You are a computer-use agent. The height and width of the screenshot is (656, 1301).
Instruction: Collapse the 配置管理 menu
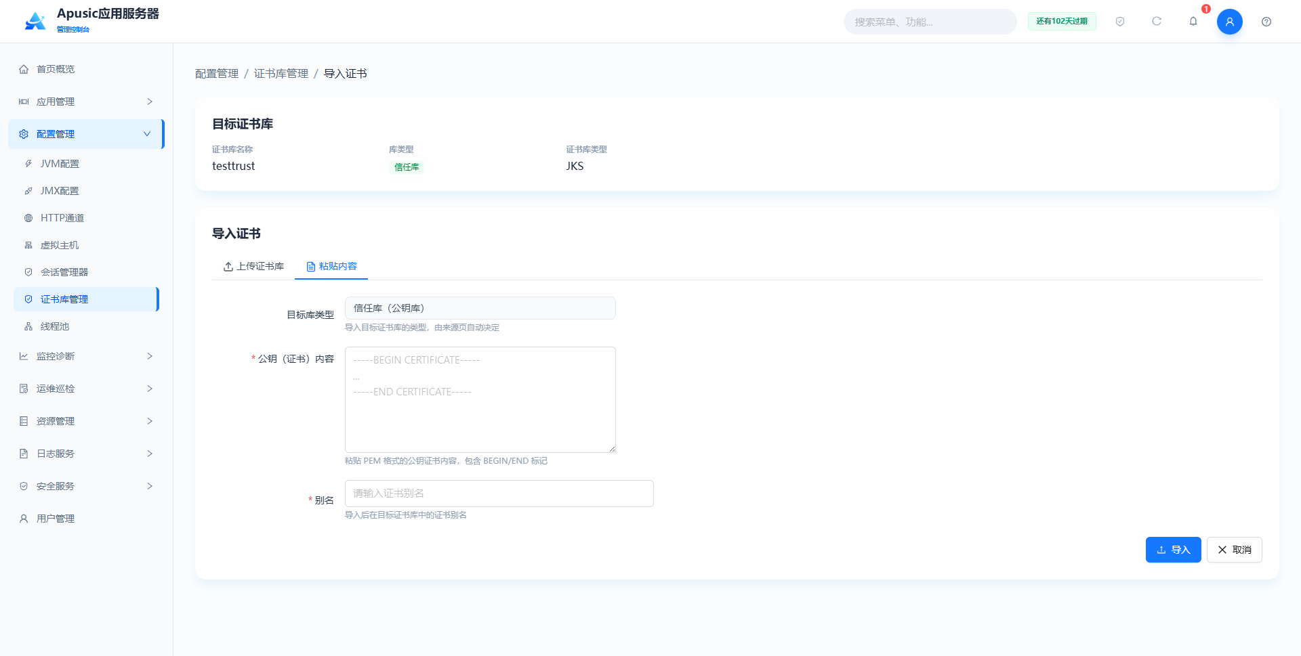[87, 134]
